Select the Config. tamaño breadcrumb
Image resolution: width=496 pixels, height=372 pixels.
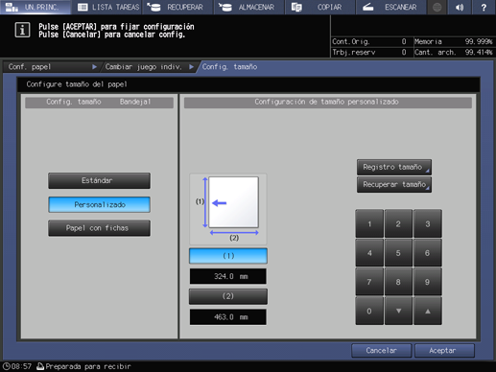click(x=229, y=67)
